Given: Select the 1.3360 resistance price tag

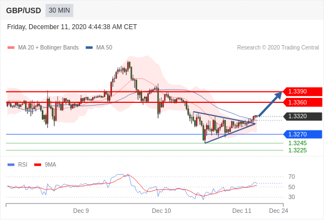Looking at the screenshot, I should 303,102.
